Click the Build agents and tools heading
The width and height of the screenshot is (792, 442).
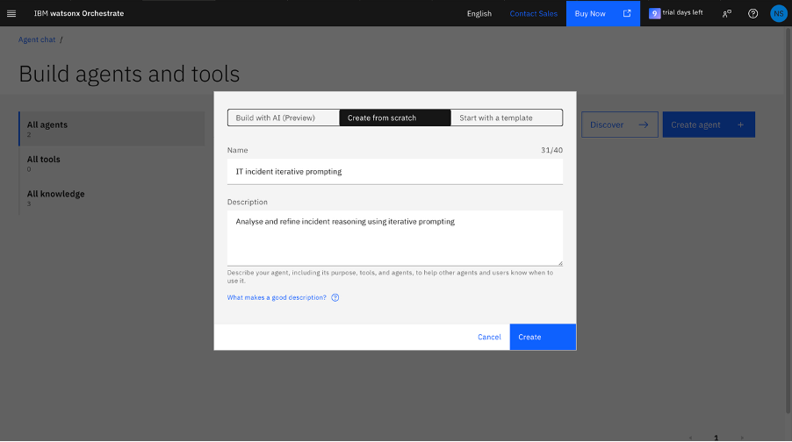pos(129,74)
